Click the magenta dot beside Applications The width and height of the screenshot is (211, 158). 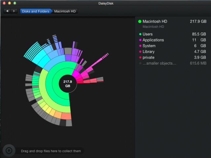[140, 40]
